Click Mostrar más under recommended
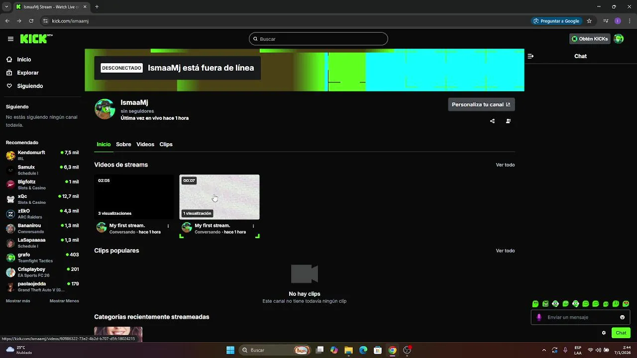Screen dimensions: 637x358 pyautogui.click(x=18, y=301)
